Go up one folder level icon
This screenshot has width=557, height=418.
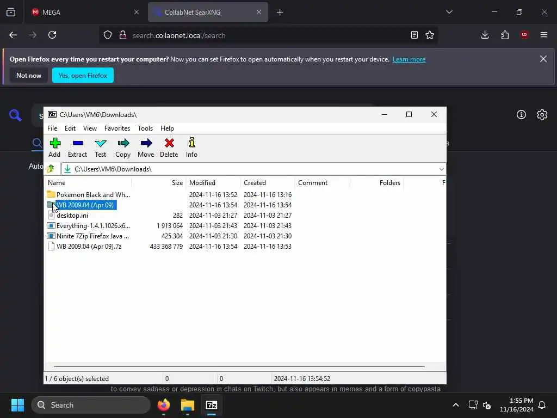(51, 169)
